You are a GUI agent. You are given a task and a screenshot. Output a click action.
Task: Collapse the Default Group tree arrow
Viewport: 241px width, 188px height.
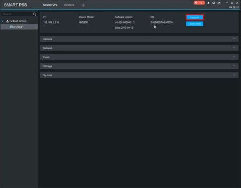coord(2,21)
